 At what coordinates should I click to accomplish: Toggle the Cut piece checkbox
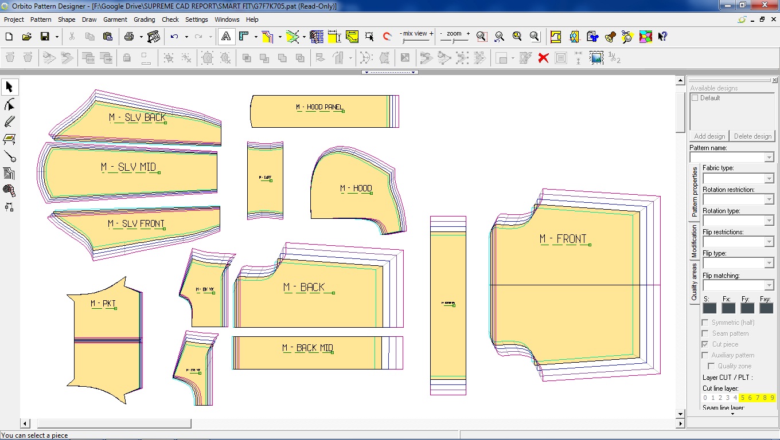click(705, 344)
